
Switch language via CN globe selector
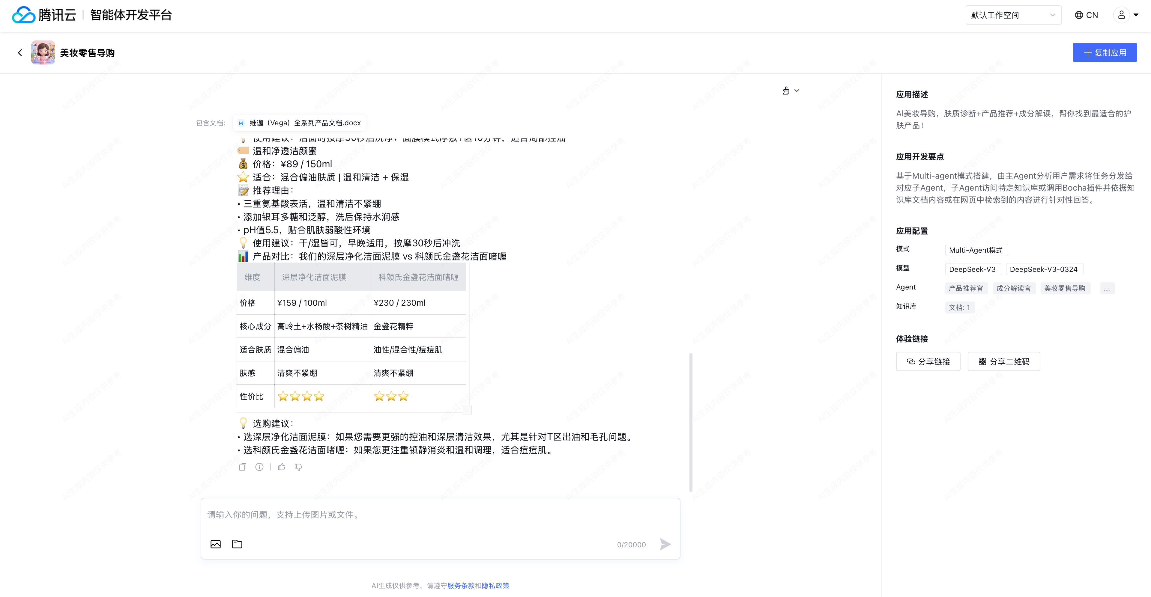pyautogui.click(x=1086, y=15)
